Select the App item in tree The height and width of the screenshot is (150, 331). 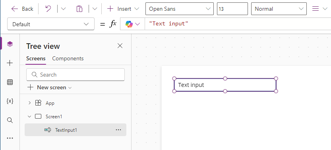tap(50, 103)
